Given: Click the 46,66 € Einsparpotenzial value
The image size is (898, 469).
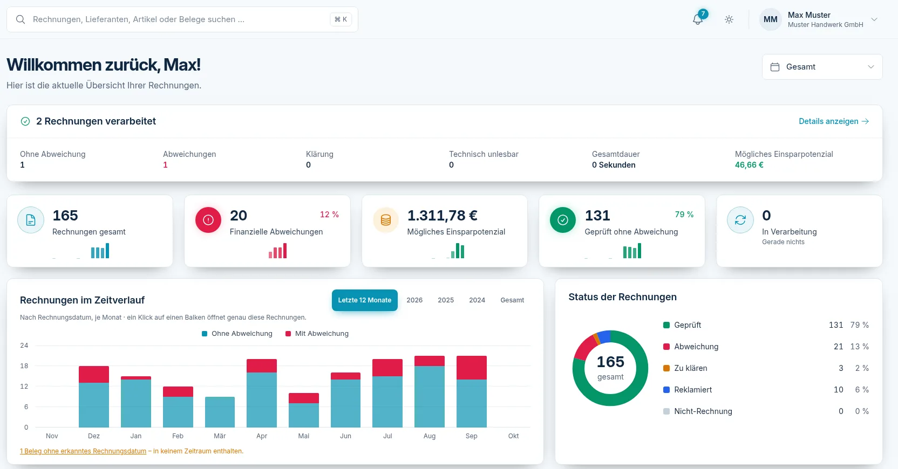Looking at the screenshot, I should [749, 165].
